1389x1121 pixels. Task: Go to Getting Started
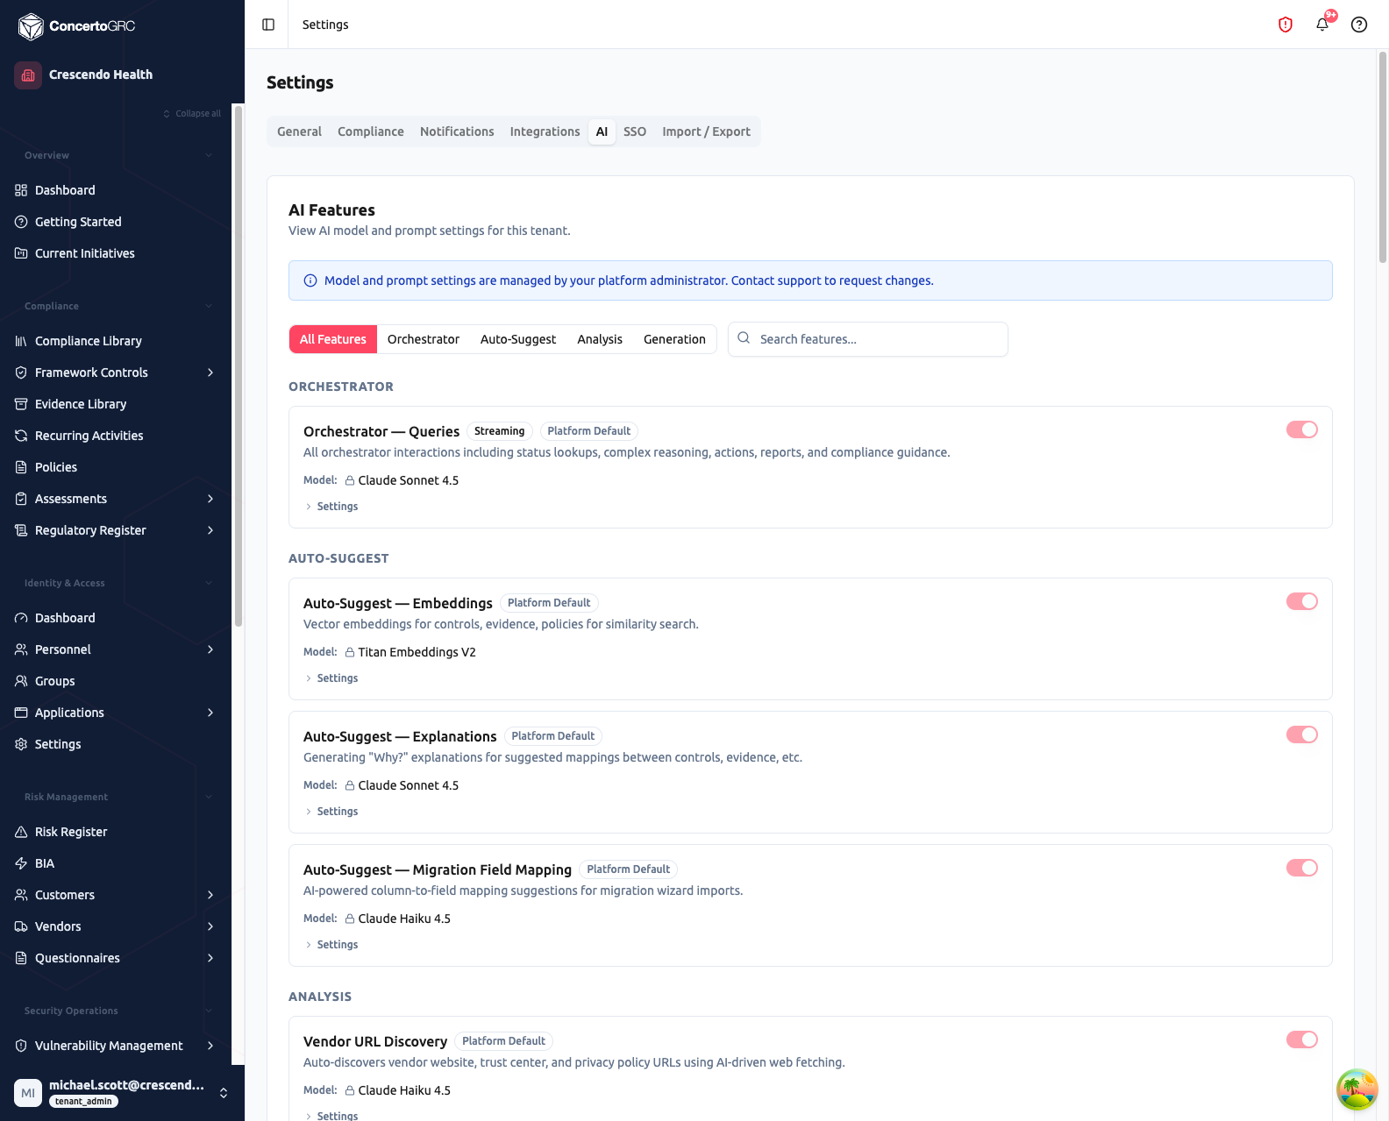(78, 222)
